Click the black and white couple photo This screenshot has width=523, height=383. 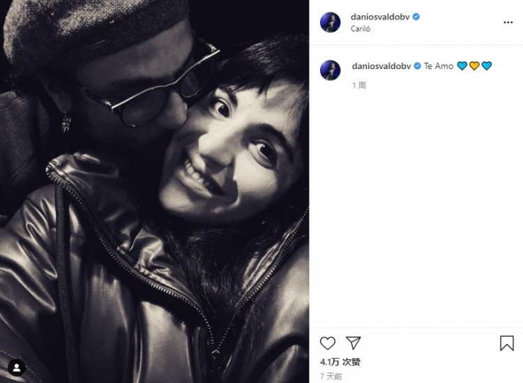point(154,191)
